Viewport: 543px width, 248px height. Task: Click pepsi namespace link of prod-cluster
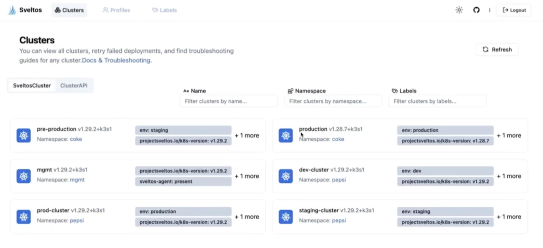[77, 221]
